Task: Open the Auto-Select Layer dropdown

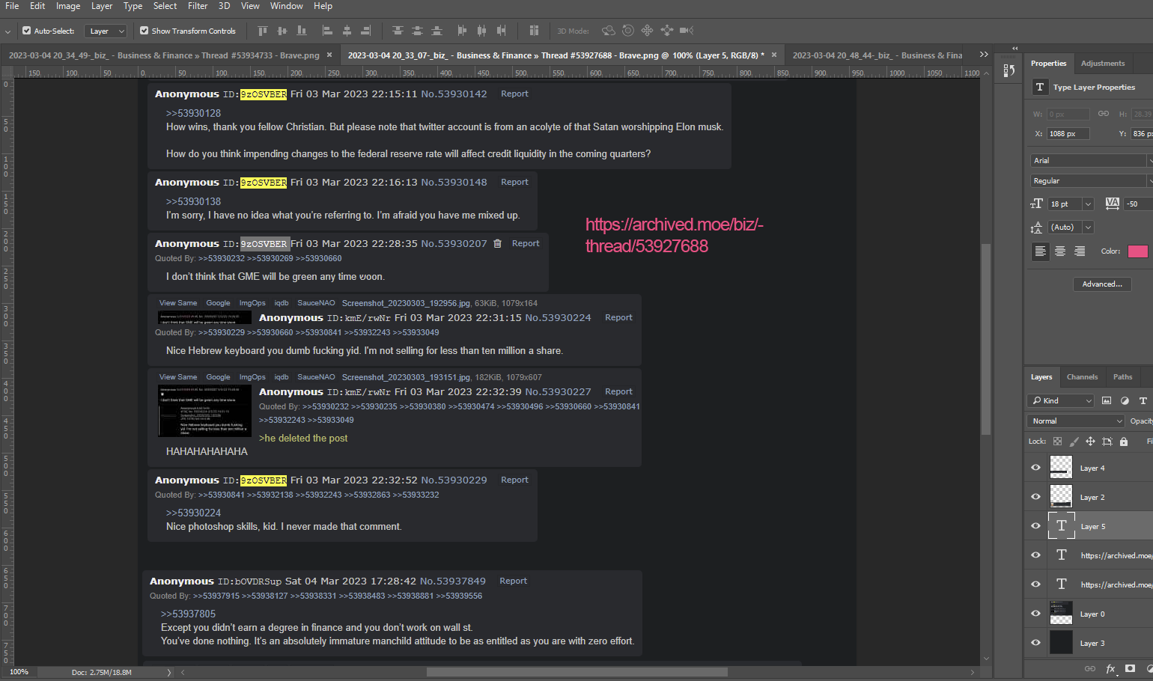Action: click(106, 31)
